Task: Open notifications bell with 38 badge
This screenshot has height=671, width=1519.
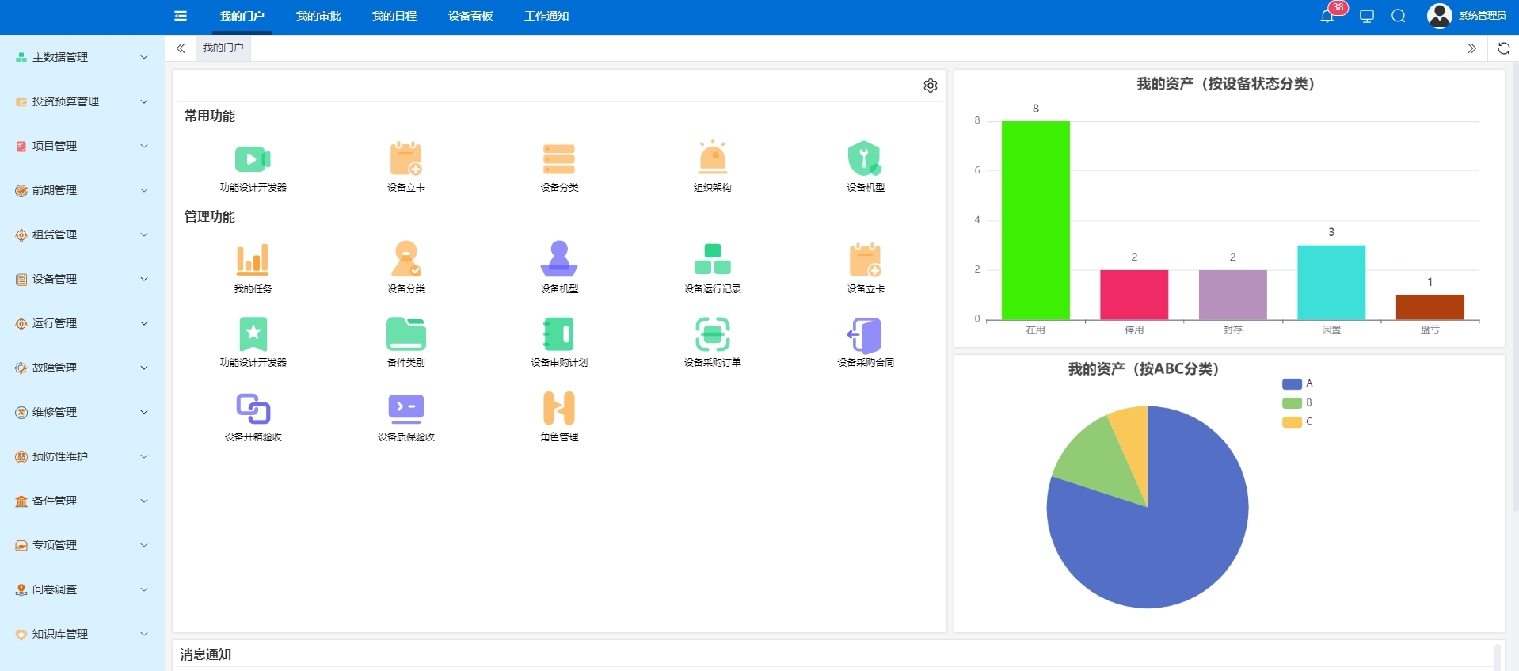Action: tap(1328, 15)
